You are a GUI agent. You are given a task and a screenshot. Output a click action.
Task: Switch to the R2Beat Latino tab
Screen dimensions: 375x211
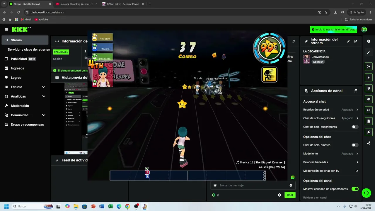[x=123, y=4]
